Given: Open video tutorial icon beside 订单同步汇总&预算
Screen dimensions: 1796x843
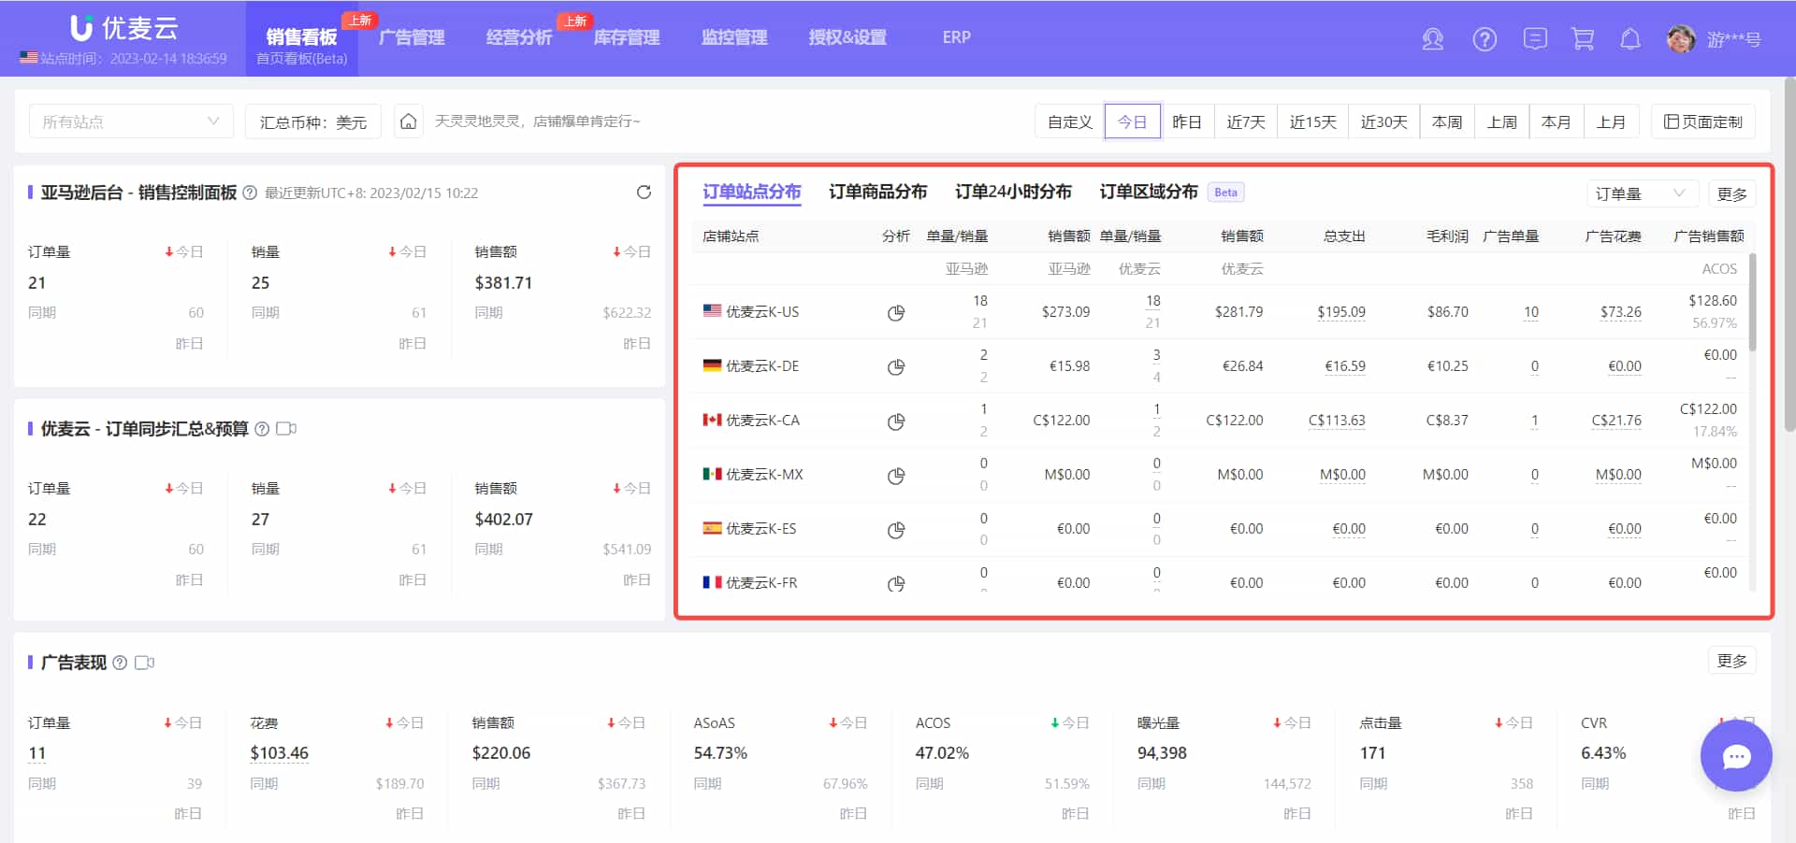Looking at the screenshot, I should pyautogui.click(x=286, y=429).
